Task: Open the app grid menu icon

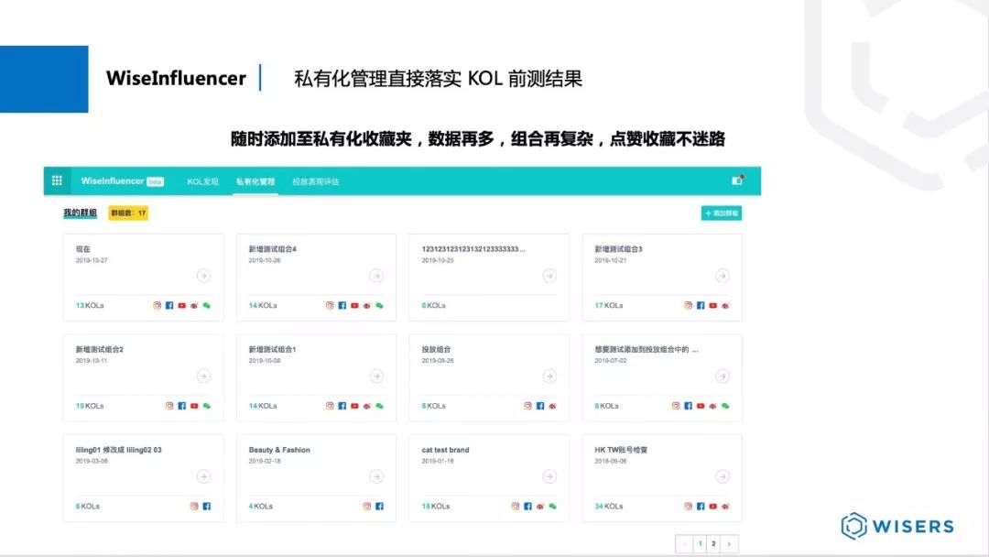Action: coord(57,181)
